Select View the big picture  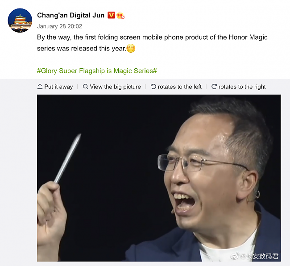click(x=112, y=87)
